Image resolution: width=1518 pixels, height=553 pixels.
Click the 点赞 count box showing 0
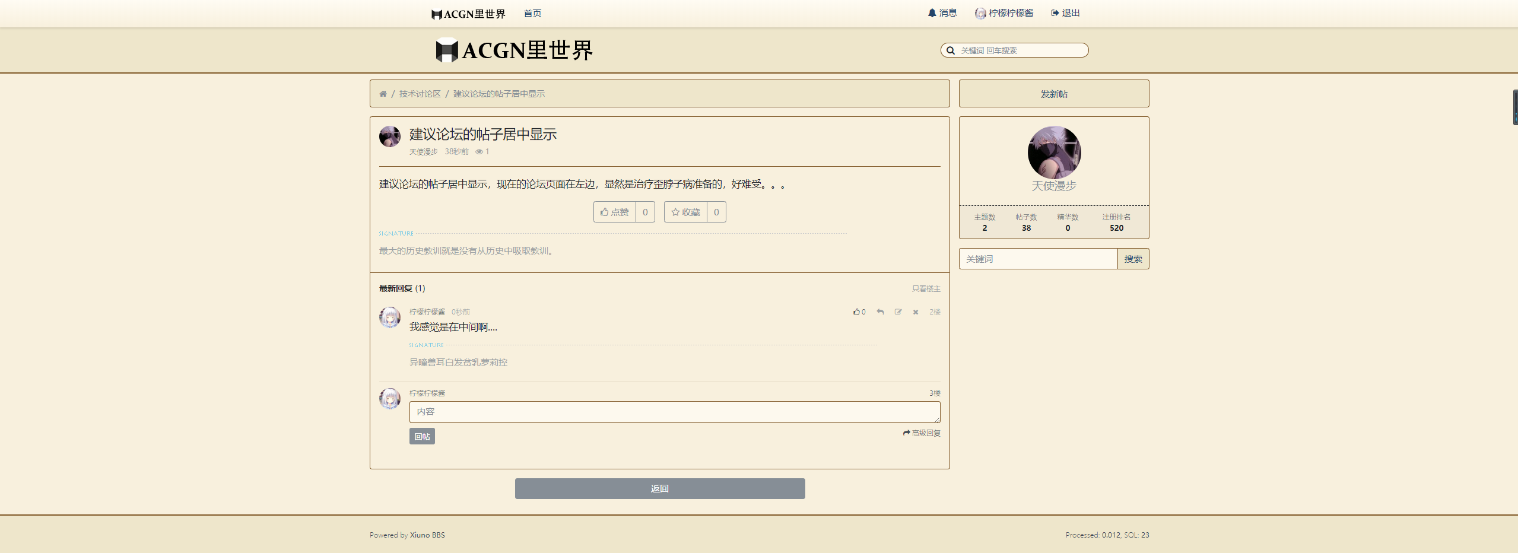pyautogui.click(x=646, y=212)
